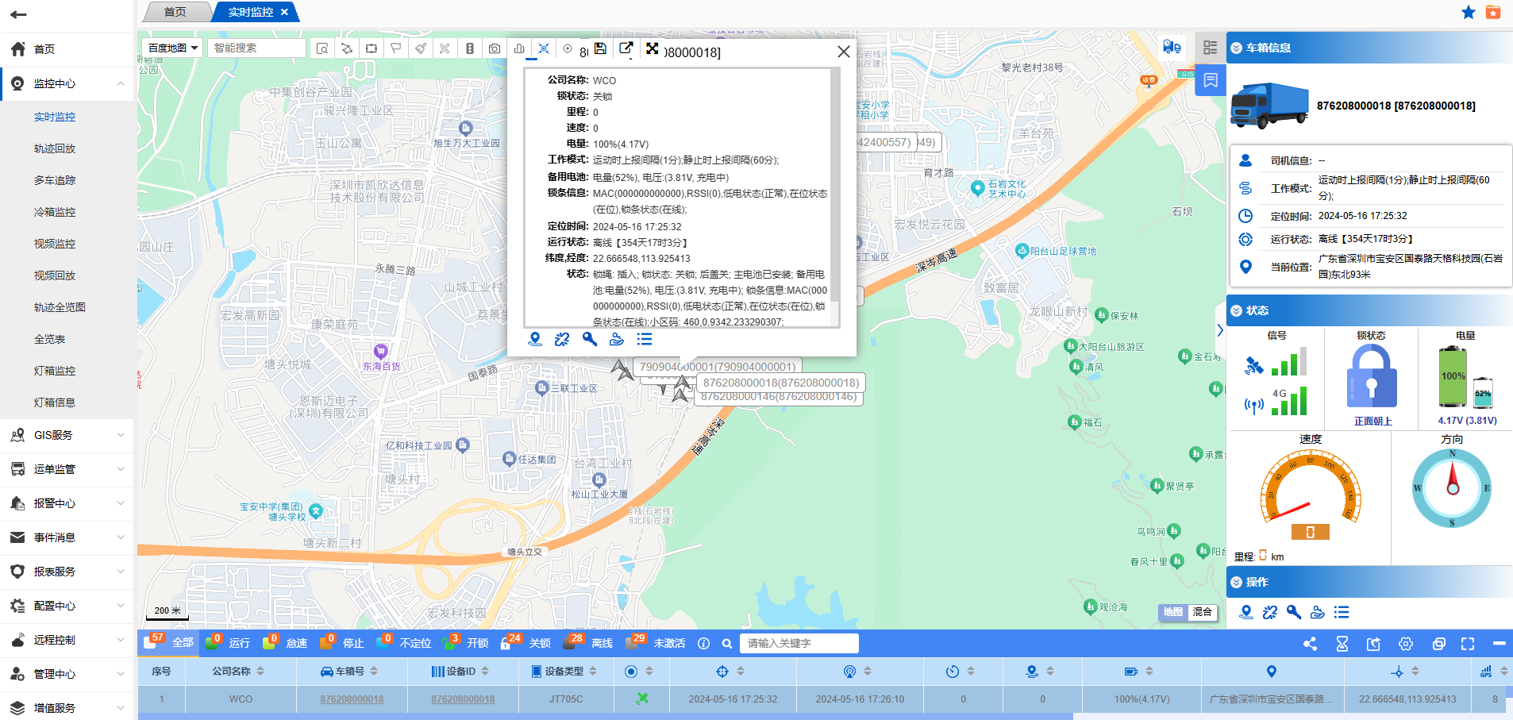This screenshot has height=720, width=1513.
Task: Click map label 790904000001 vehicle marker
Action: coord(717,367)
